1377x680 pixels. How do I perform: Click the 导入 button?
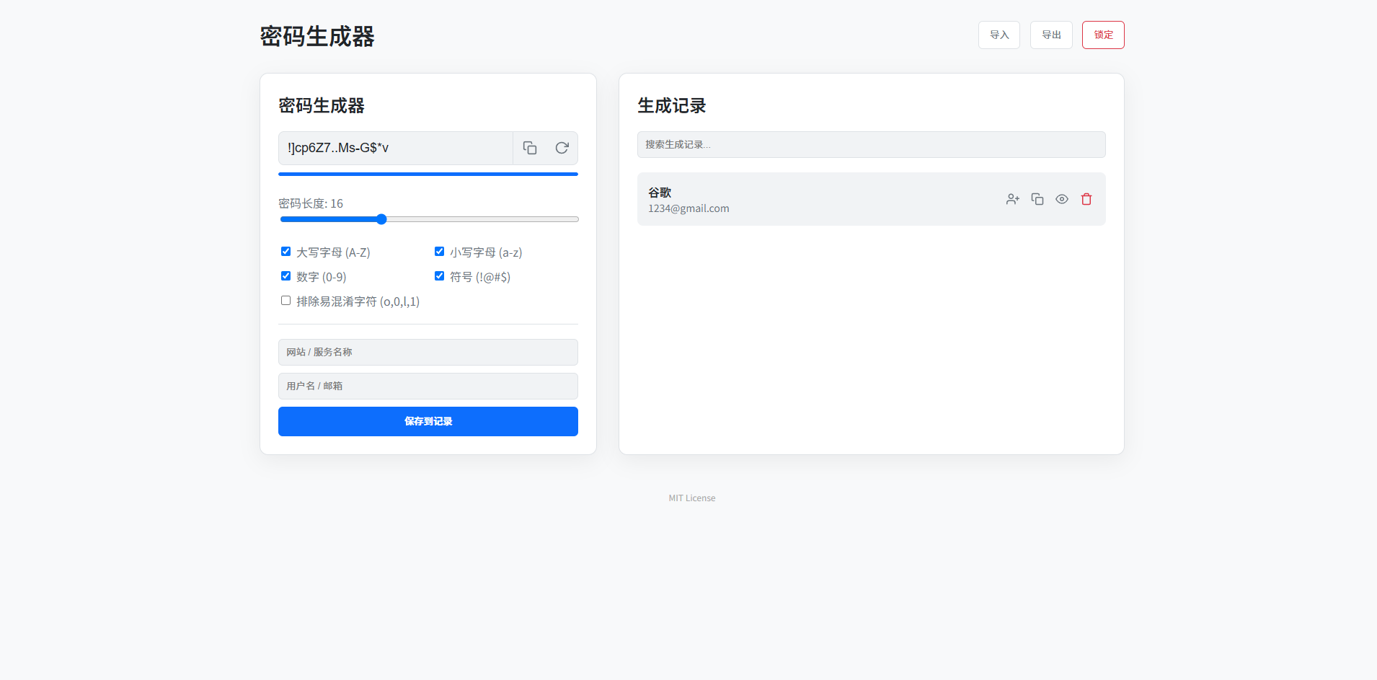pos(999,35)
